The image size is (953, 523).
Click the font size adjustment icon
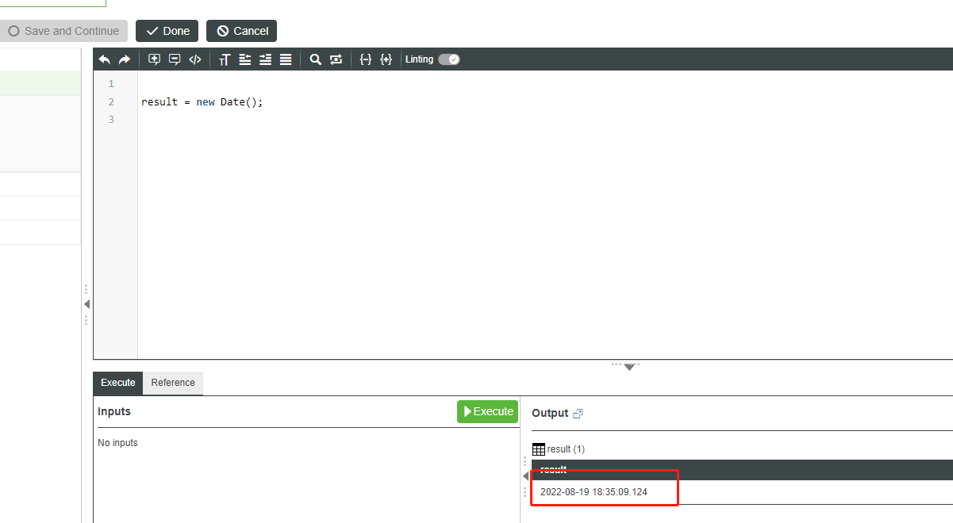pos(223,59)
